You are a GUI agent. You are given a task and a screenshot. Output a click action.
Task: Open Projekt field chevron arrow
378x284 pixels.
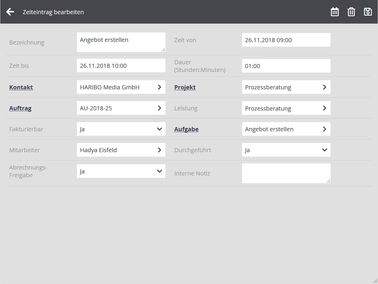coord(324,87)
